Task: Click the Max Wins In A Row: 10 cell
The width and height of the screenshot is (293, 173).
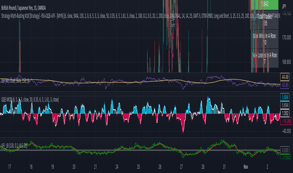Action: tap(265, 39)
